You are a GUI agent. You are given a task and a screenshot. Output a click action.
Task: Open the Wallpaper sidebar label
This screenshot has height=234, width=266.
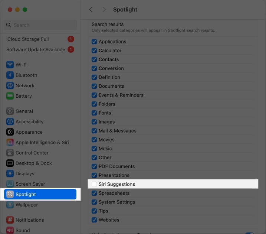pyautogui.click(x=27, y=205)
